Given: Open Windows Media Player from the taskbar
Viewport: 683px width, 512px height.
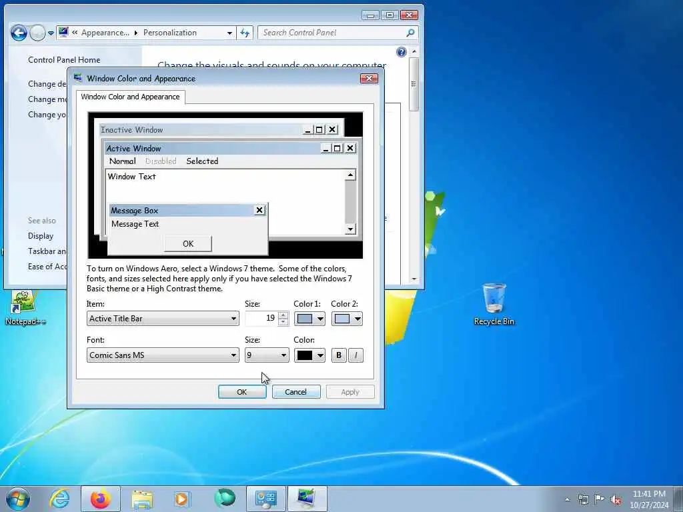Looking at the screenshot, I should click(x=181, y=499).
